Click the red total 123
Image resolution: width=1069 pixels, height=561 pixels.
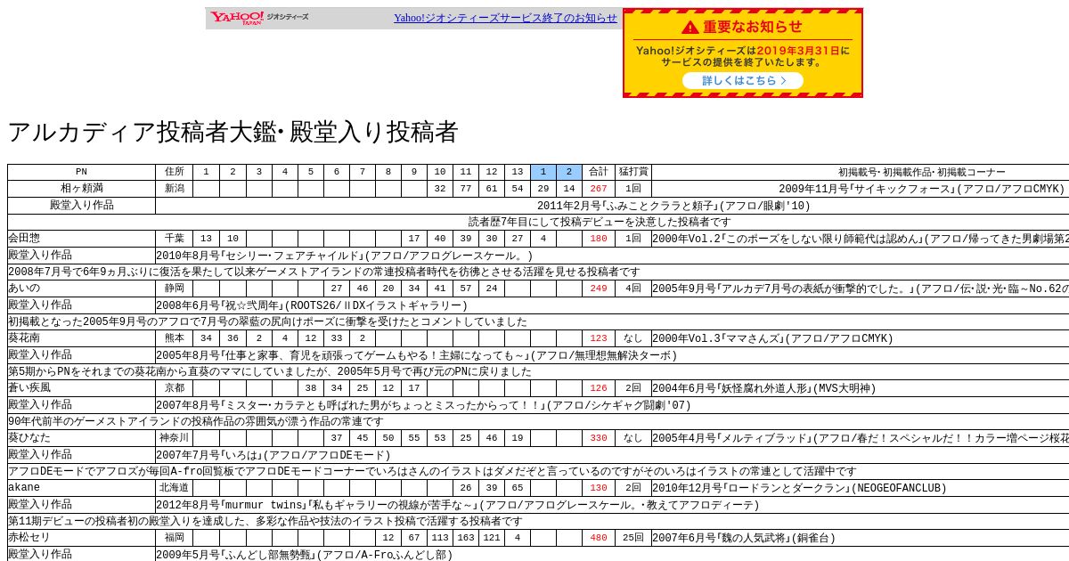(598, 338)
